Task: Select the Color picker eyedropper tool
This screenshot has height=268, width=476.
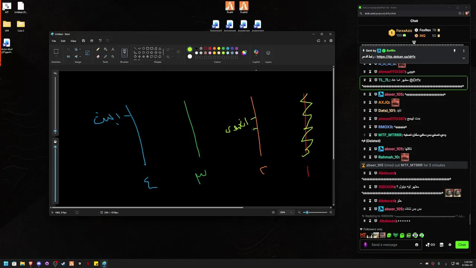Action: point(105,57)
